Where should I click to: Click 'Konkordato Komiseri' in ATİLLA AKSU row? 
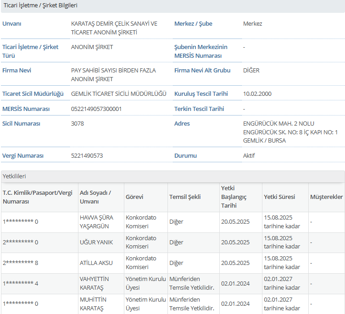tap(141, 263)
